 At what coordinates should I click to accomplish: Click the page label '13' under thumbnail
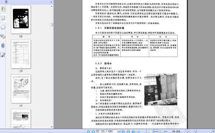point(21,71)
